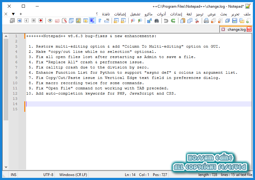
Task: Play back the recorded macro
Action: click(26, 21)
